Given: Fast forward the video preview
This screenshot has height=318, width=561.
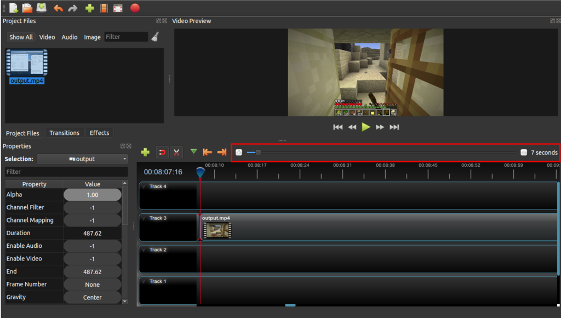Looking at the screenshot, I should (x=380, y=127).
